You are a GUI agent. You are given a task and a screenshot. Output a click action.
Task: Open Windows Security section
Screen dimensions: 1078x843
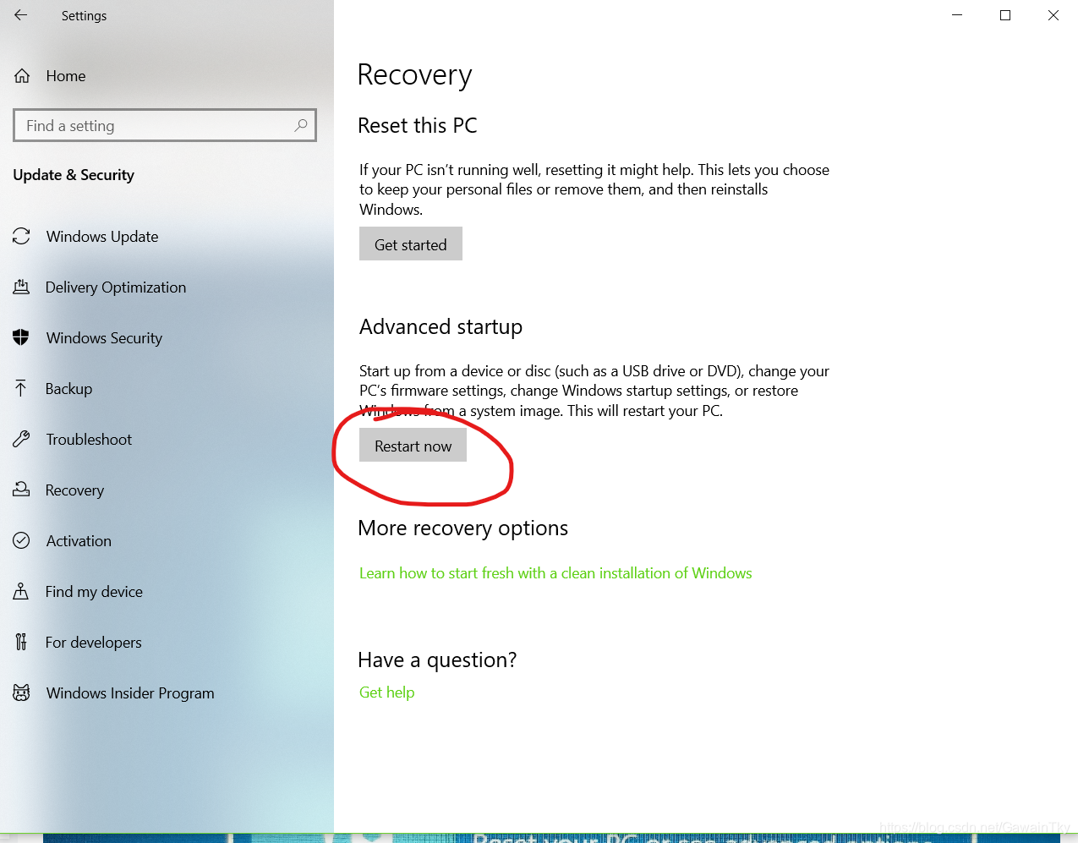[104, 338]
